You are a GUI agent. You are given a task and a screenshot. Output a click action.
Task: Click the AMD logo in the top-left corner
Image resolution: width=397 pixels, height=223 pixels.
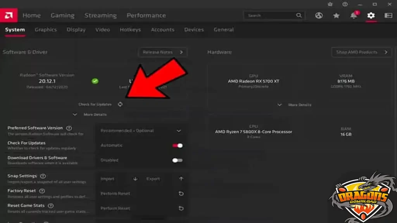8,15
